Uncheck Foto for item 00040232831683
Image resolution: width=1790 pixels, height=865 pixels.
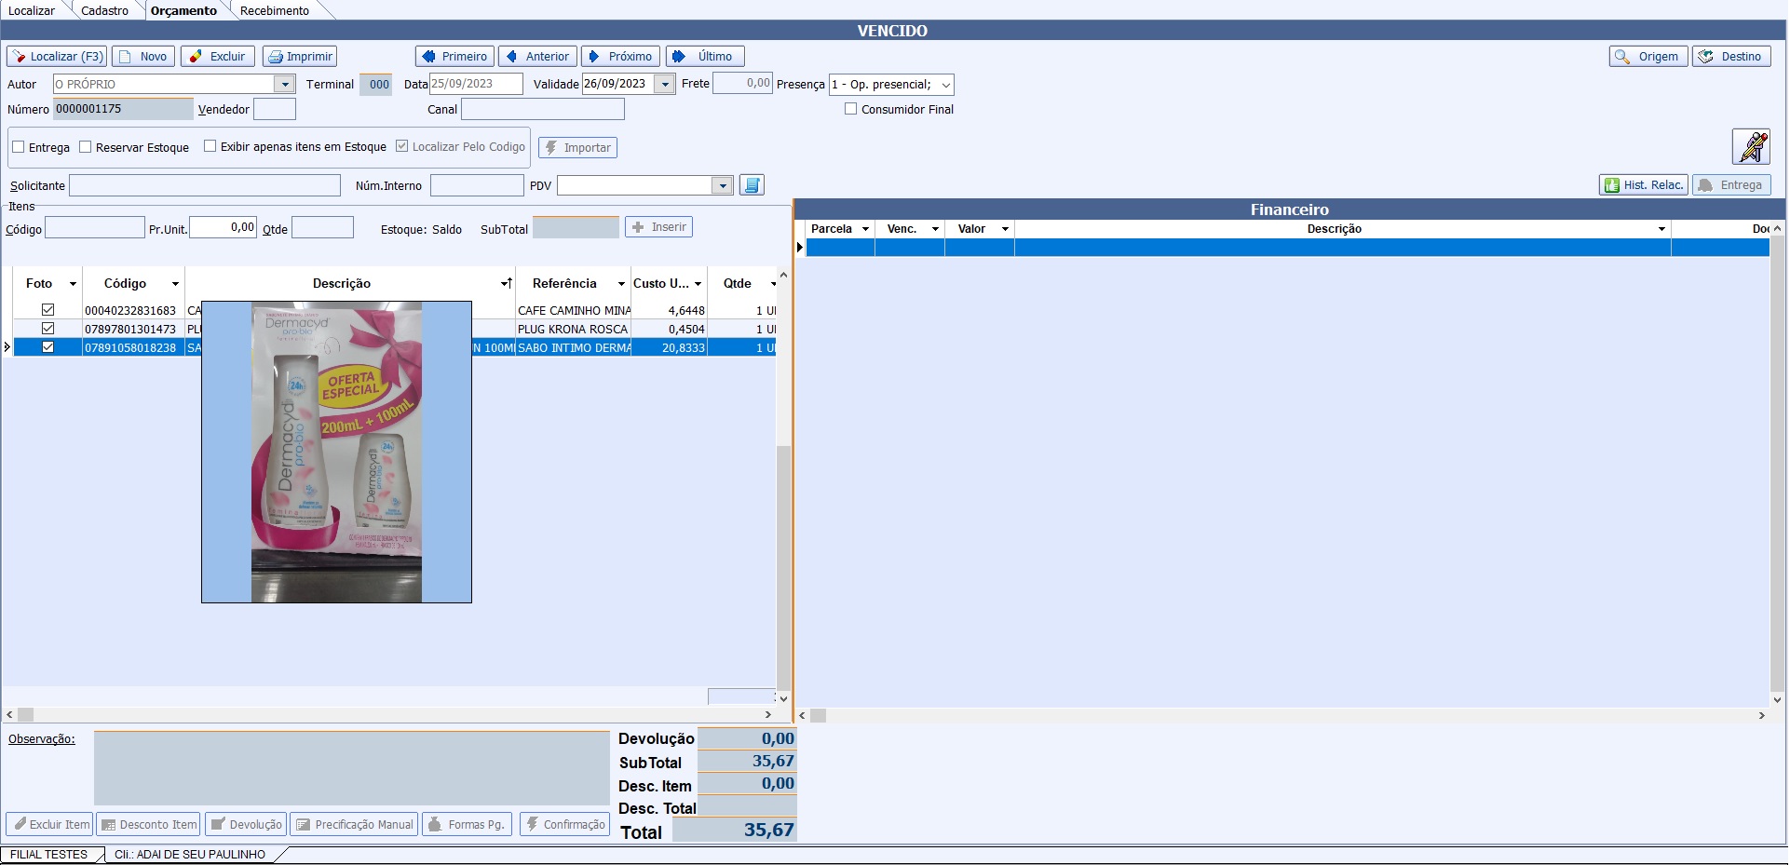click(x=48, y=310)
